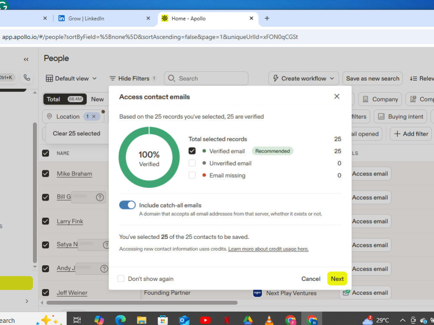434x325 pixels.
Task: Open Google Drive from the taskbar
Action: (248, 320)
